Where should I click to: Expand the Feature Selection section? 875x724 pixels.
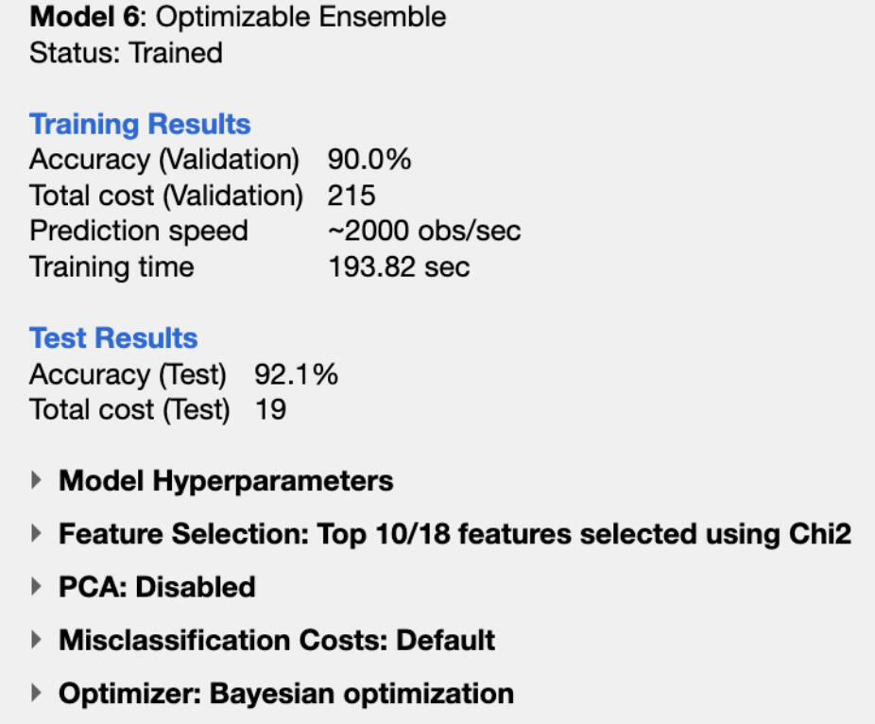click(37, 534)
